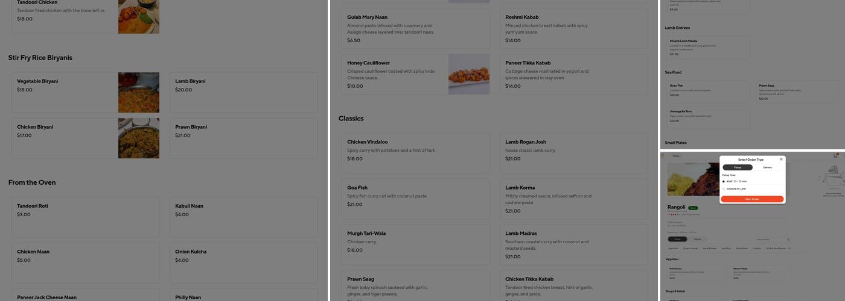
Task: Switch to Delivery in the dialog
Action: coord(767,167)
